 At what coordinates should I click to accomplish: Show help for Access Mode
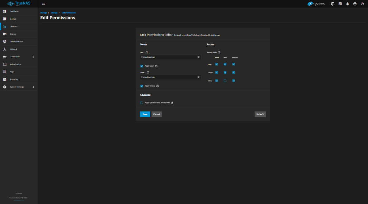coord(219,52)
